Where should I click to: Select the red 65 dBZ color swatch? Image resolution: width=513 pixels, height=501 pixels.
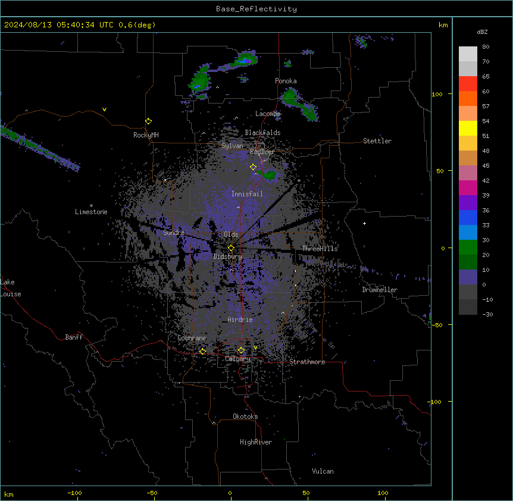468,83
